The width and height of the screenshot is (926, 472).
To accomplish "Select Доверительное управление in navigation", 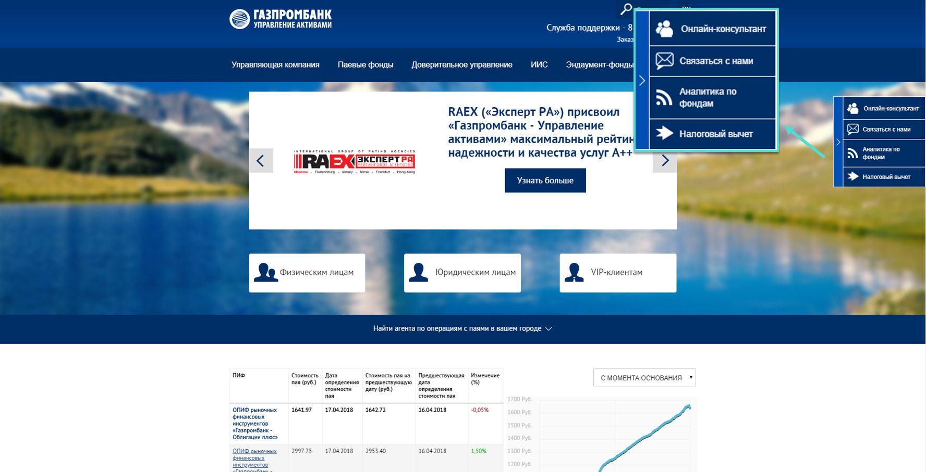I will [462, 65].
